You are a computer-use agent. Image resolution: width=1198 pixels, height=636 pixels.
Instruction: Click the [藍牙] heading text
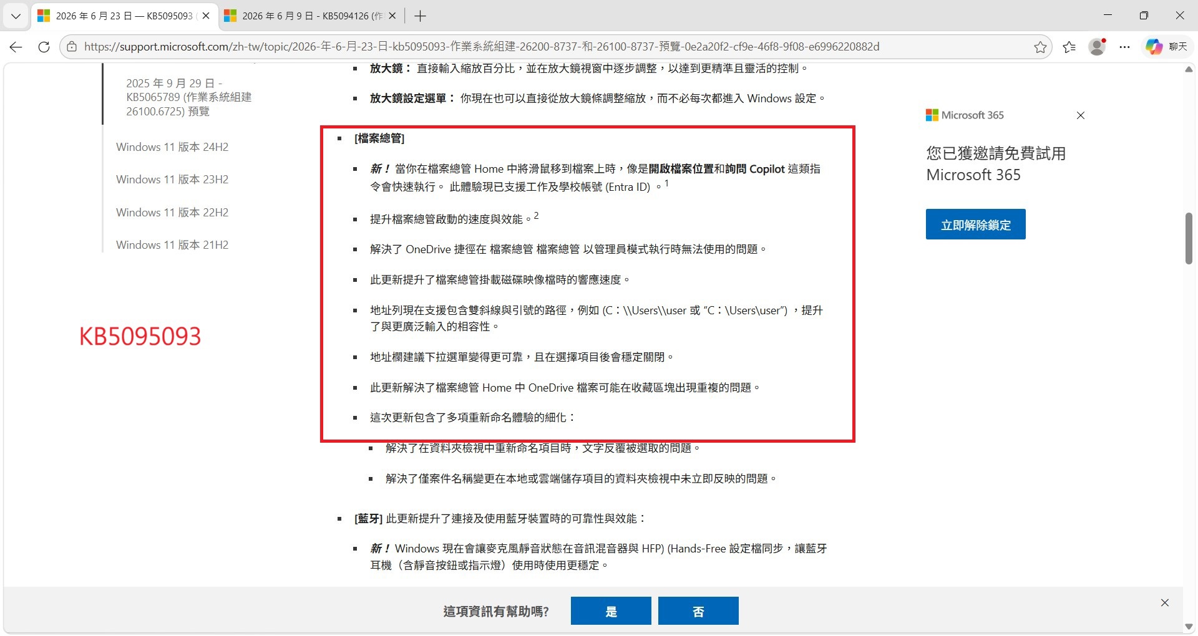click(368, 519)
